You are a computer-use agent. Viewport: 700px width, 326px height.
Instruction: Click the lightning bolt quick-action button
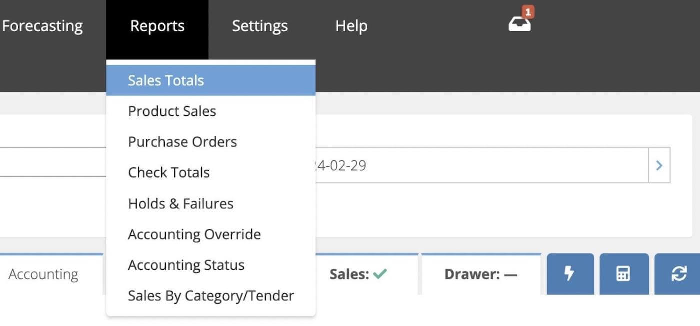(x=570, y=274)
